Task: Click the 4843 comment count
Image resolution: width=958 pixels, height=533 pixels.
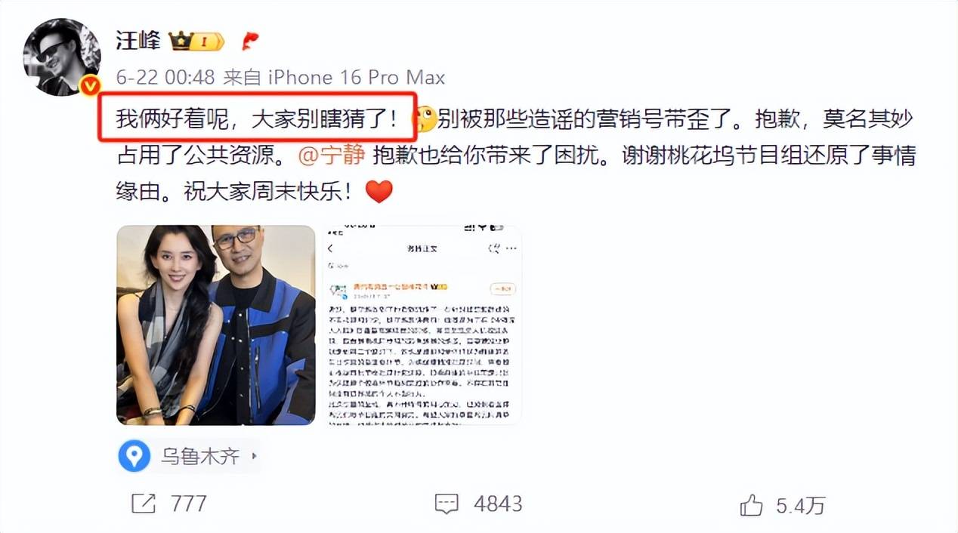Action: coord(497,504)
